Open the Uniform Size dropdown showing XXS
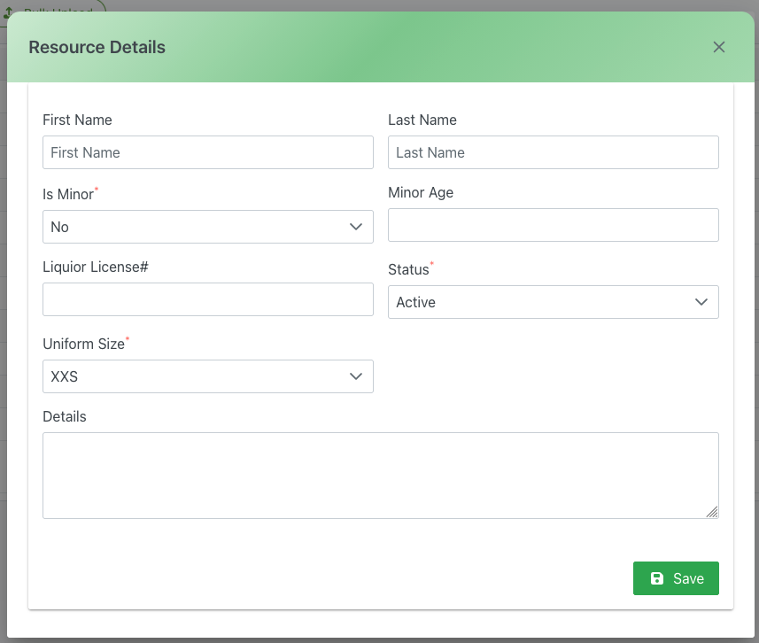 tap(207, 376)
